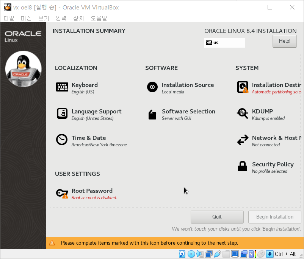Open the 보기 menu
Viewport: 304px width, 259px height.
point(44,18)
